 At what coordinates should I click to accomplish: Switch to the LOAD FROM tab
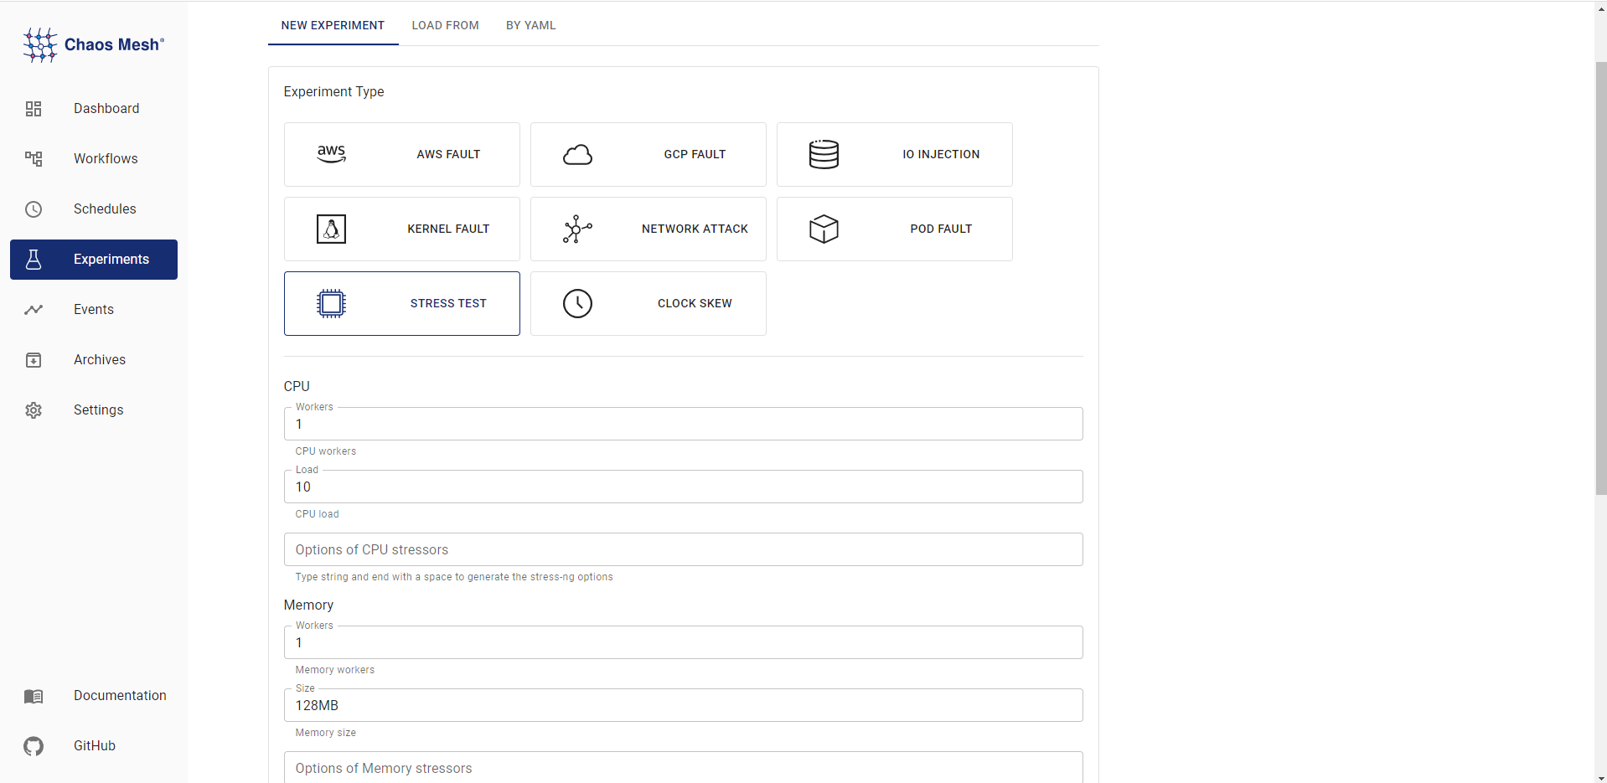coord(445,25)
